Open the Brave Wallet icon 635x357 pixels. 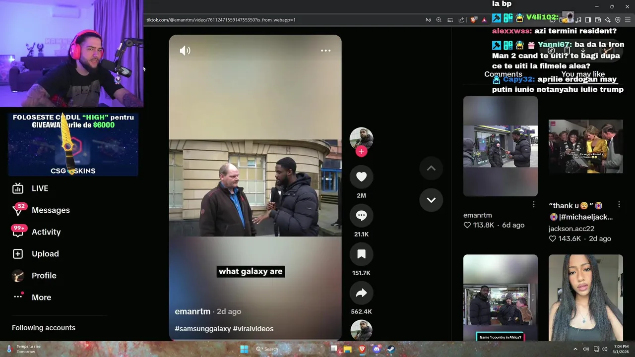pos(598,20)
